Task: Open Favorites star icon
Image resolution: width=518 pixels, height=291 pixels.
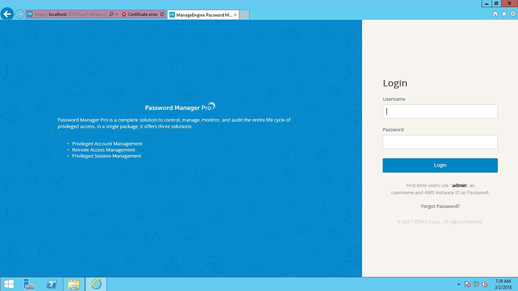Action: pos(504,14)
